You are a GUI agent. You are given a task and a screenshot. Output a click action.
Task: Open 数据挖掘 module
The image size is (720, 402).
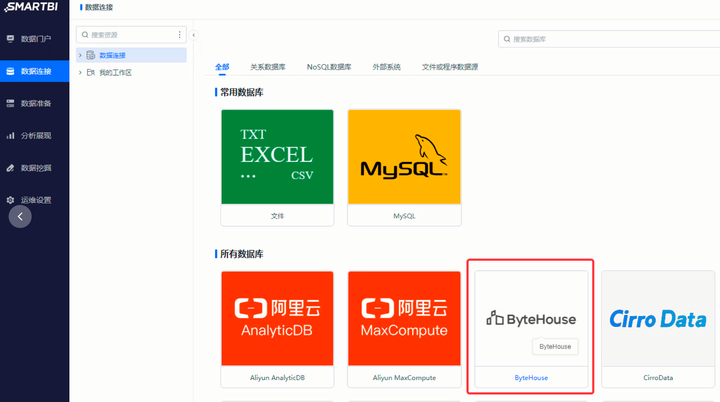click(x=35, y=168)
